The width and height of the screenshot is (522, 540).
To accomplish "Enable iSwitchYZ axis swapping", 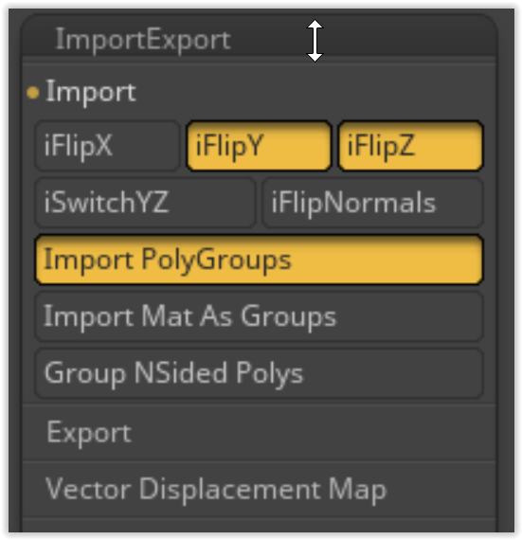I will [x=145, y=203].
